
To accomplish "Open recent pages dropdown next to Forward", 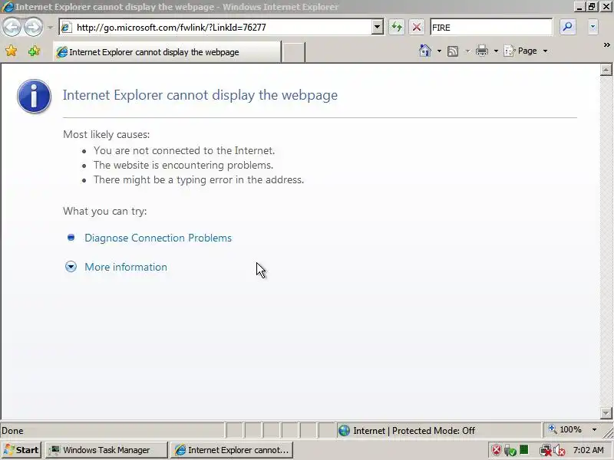I will [50, 28].
